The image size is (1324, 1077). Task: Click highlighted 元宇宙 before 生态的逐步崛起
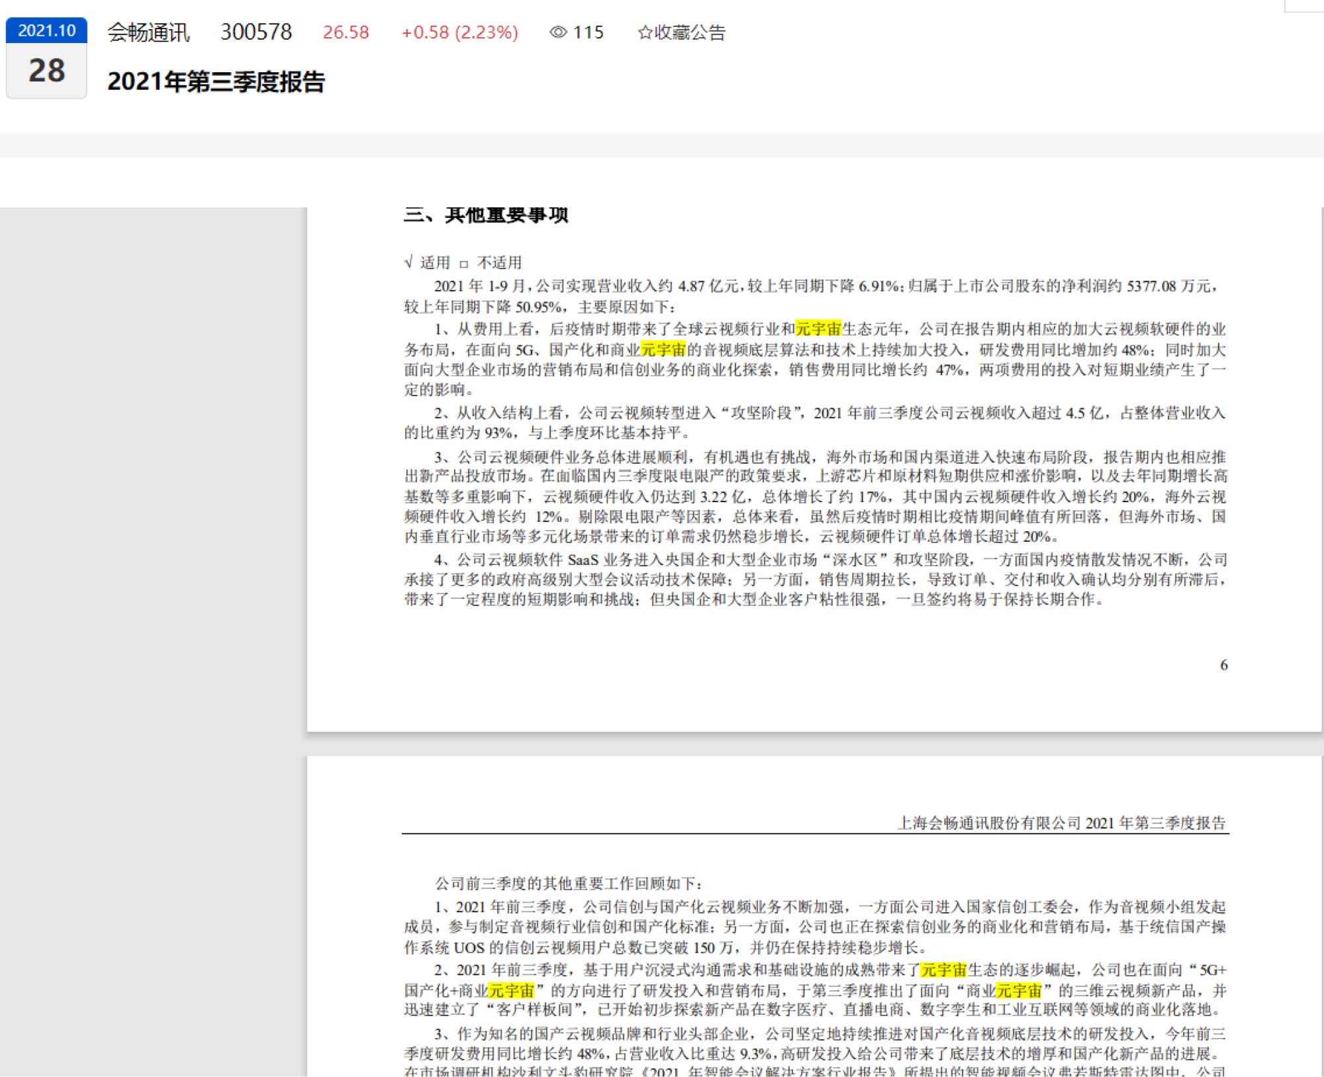[944, 970]
